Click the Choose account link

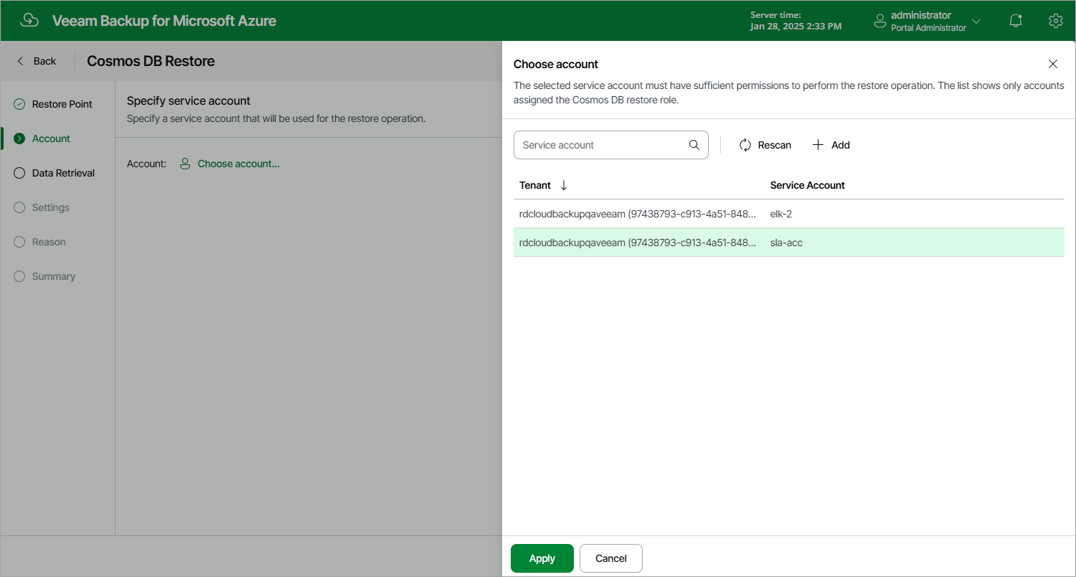click(238, 164)
